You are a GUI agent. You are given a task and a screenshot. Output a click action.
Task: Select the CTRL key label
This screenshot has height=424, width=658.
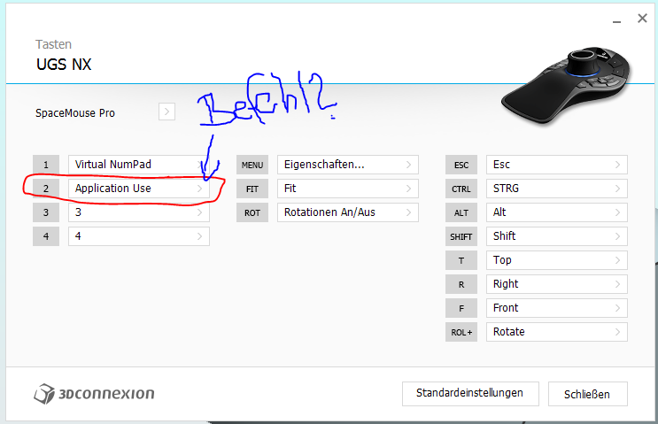pos(461,189)
